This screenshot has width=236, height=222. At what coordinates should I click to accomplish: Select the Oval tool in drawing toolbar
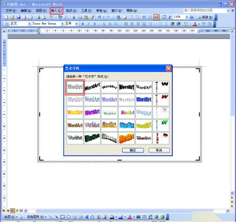pos(68,217)
